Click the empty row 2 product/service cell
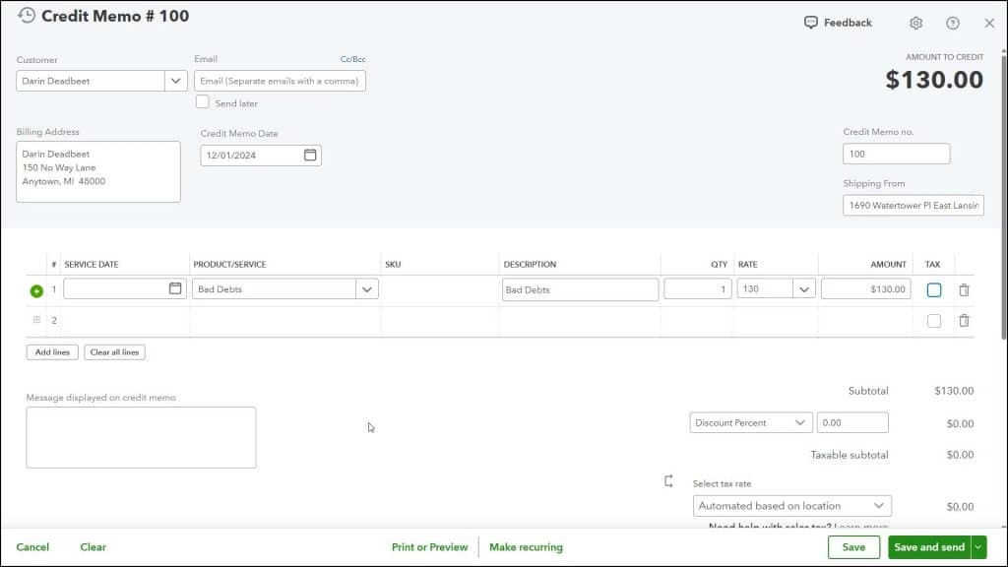The width and height of the screenshot is (1008, 567). (x=284, y=321)
